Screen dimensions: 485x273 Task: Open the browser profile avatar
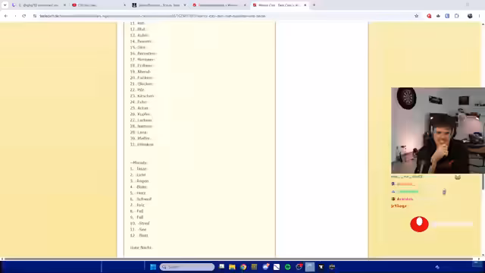[470, 16]
